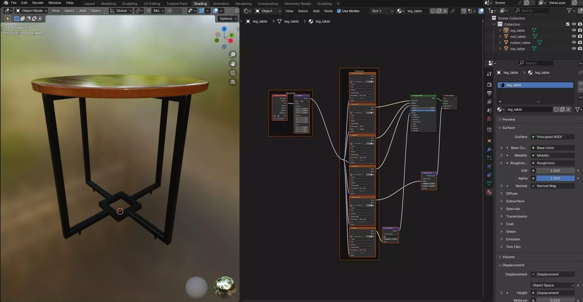
Task: Open the Material properties tab
Action: pos(489,192)
